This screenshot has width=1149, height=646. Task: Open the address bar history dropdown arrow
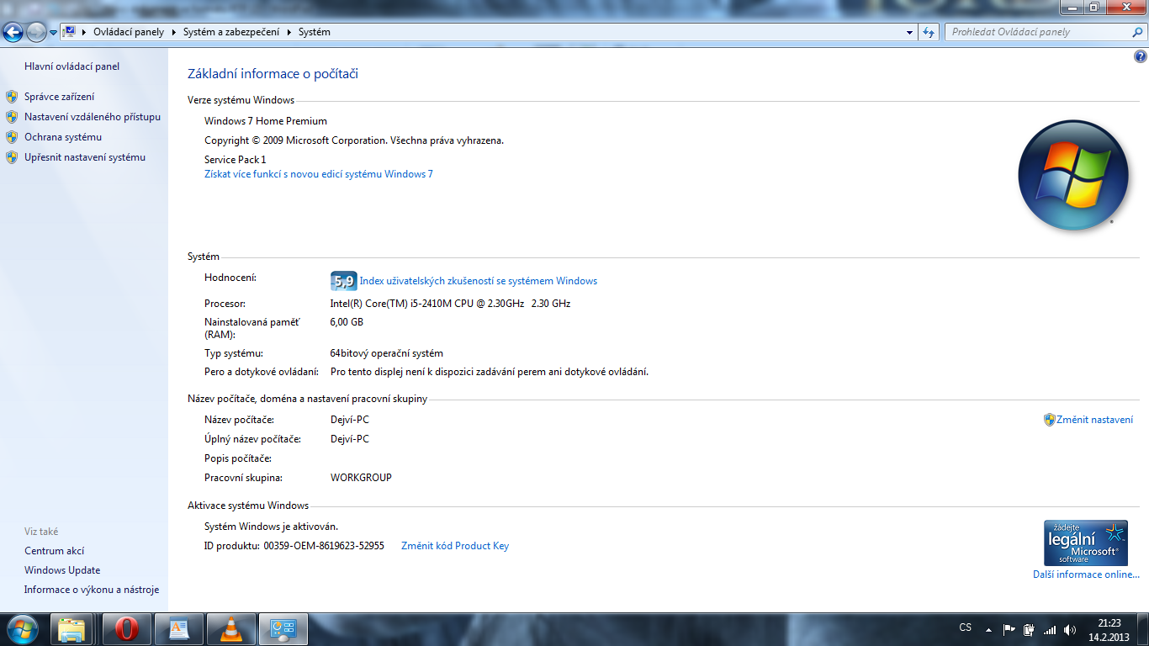[910, 33]
